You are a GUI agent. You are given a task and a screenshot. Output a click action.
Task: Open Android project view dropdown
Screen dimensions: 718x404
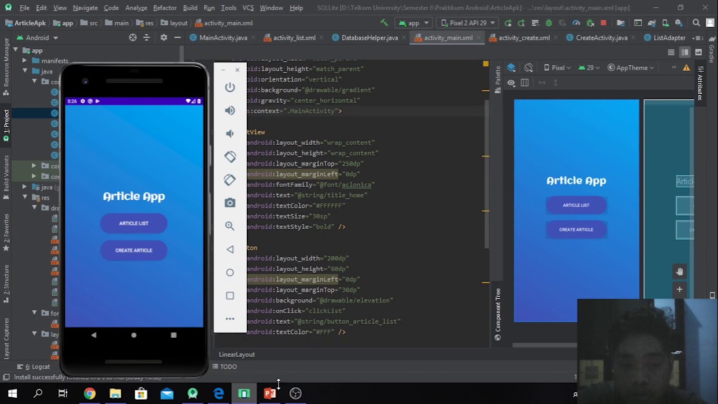[38, 38]
